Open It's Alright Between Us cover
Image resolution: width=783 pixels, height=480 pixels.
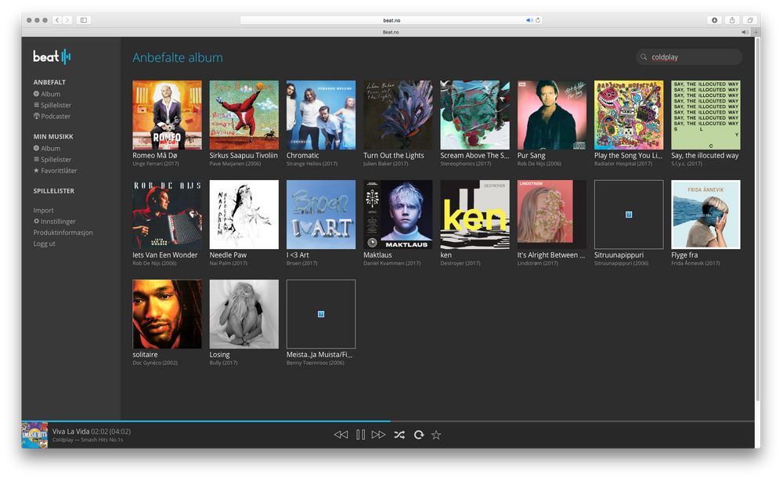[x=552, y=215]
